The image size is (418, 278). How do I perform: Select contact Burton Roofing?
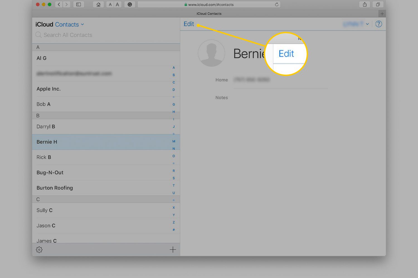coord(106,188)
